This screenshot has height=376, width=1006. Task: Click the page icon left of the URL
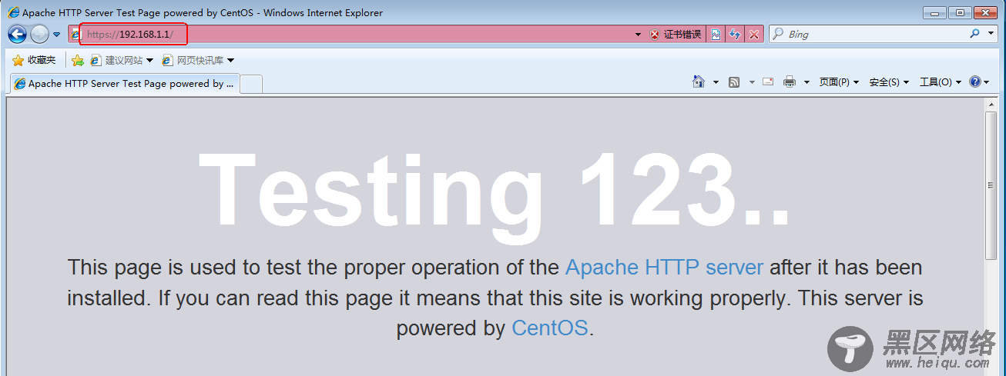click(75, 35)
